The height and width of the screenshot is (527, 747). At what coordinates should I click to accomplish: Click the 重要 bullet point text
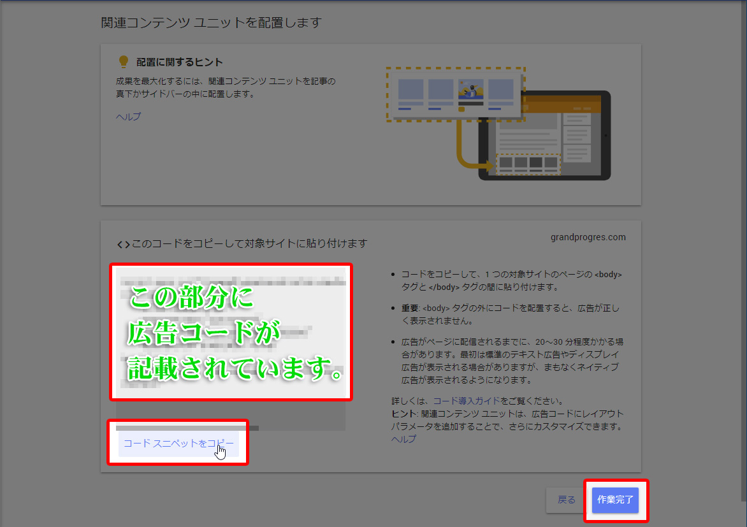tap(510, 314)
